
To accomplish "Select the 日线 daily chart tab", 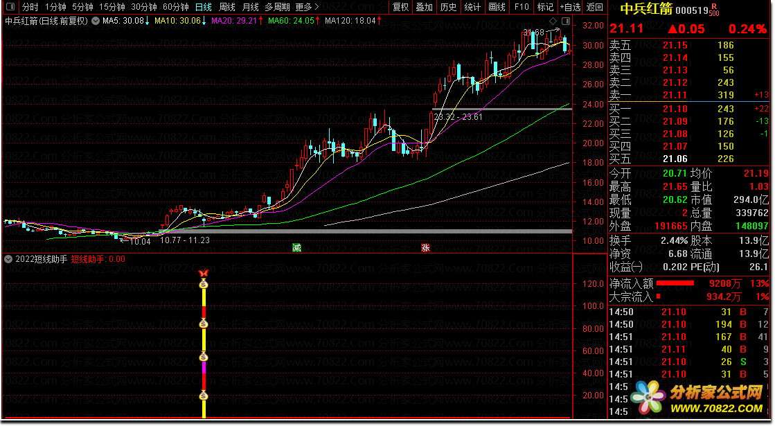I will 203,7.
